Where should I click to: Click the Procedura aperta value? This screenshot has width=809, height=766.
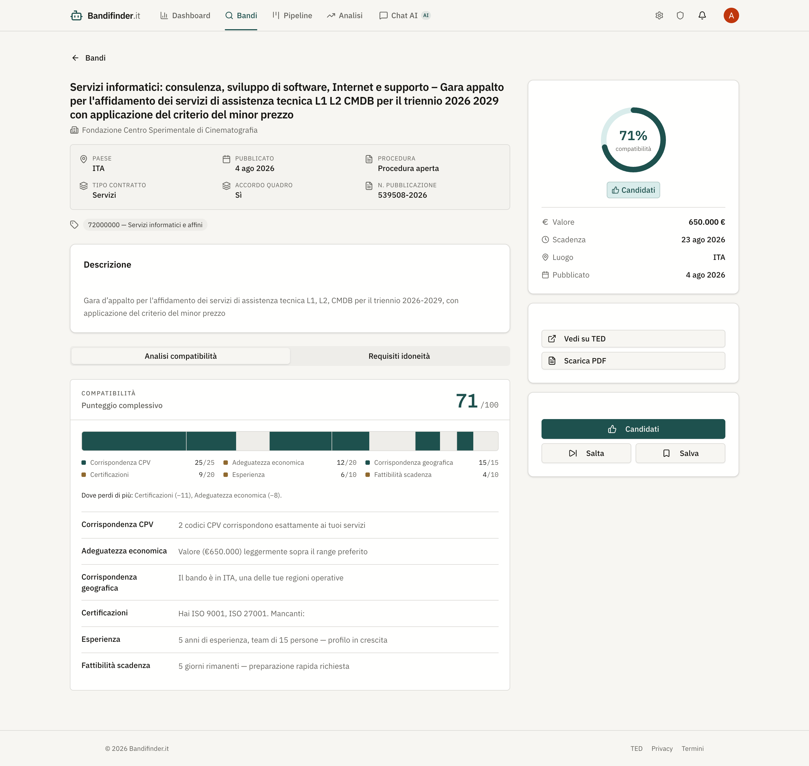pos(408,169)
